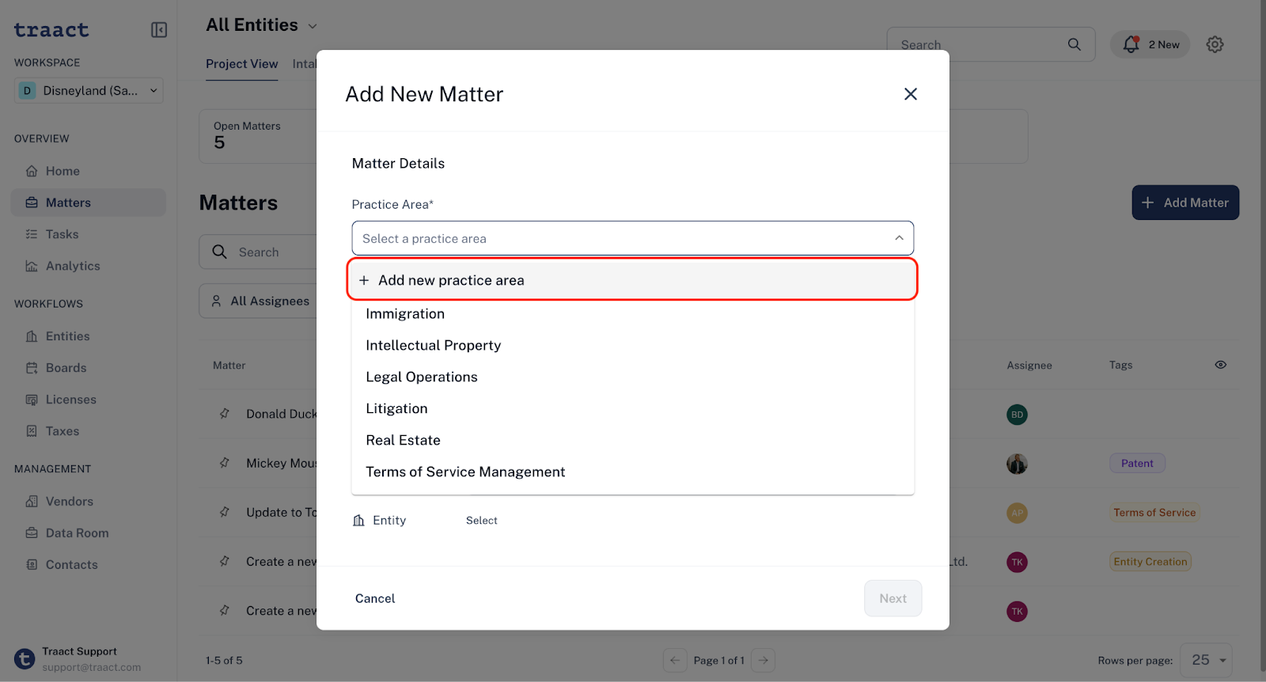Close the Add New Matter dialog
Viewport: 1266px width, 682px height.
click(x=911, y=94)
